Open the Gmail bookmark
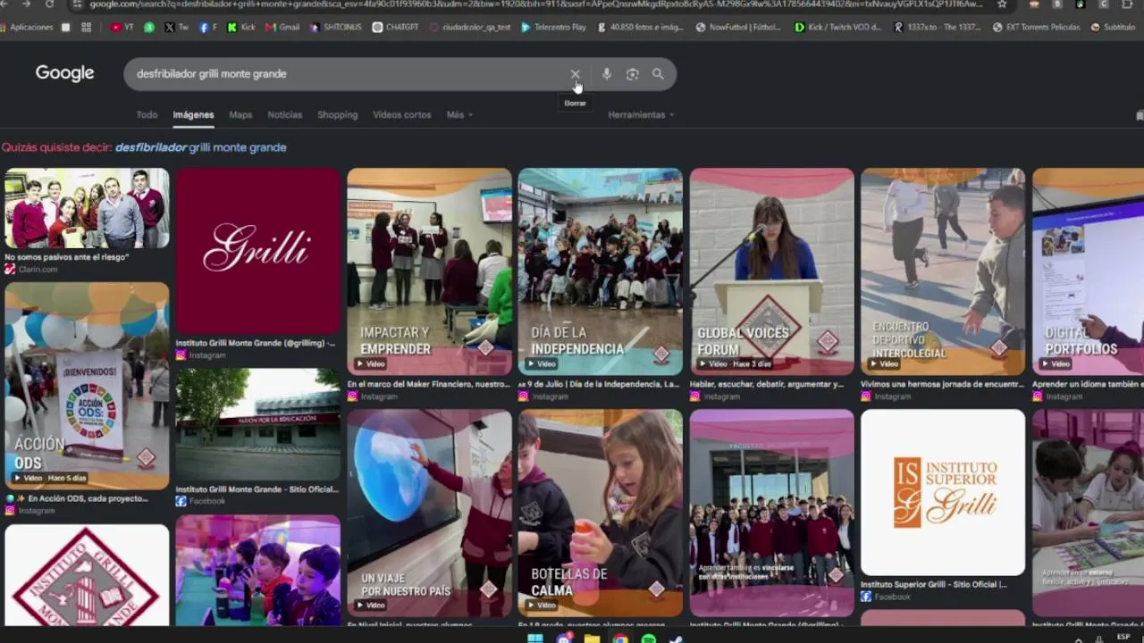The width and height of the screenshot is (1144, 643). pos(283,28)
